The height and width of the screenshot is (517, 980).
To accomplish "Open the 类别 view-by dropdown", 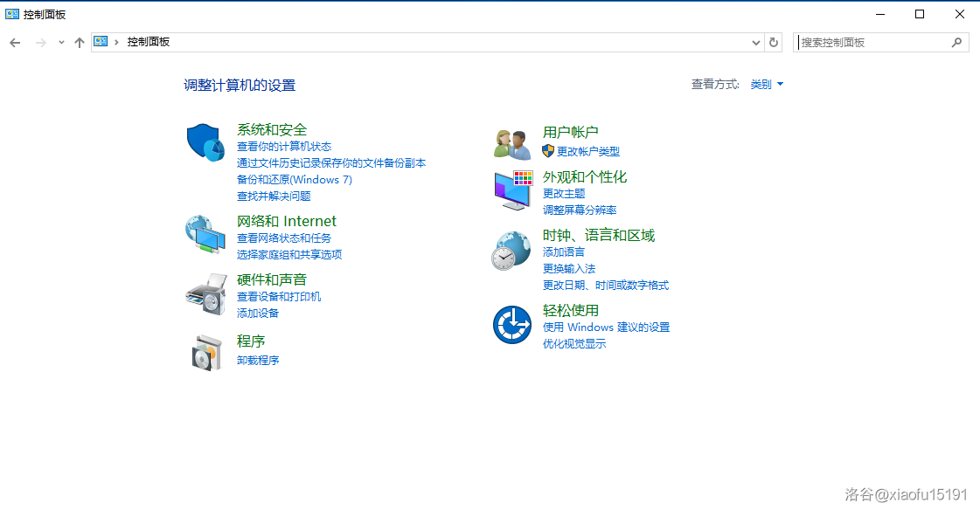I will click(767, 85).
